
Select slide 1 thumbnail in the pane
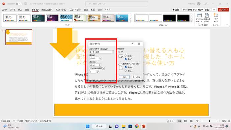point(19,37)
